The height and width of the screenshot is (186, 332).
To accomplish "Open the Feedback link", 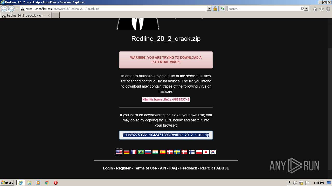I will [189, 168].
